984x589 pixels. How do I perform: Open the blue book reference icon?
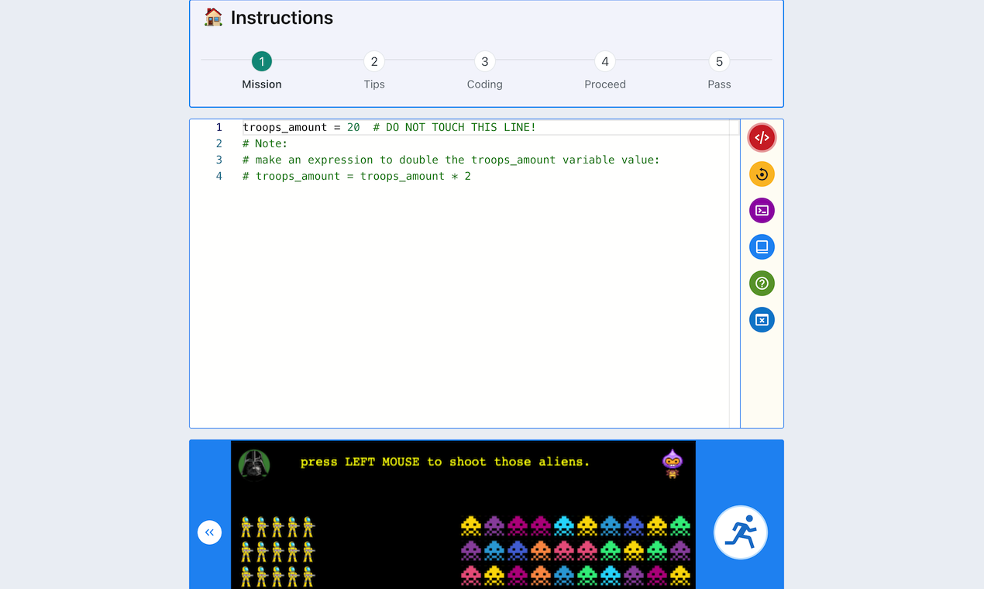click(762, 247)
